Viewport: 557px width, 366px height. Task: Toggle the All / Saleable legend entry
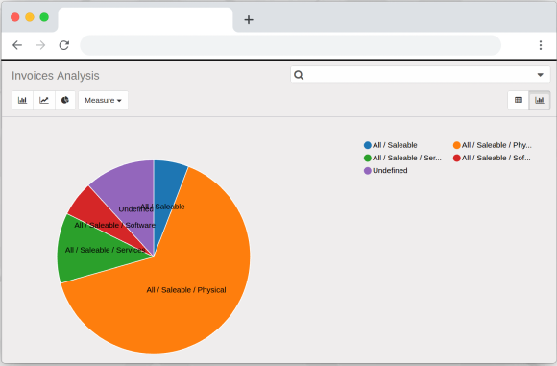click(391, 145)
